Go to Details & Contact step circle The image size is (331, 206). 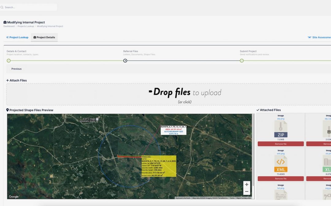click(9, 60)
